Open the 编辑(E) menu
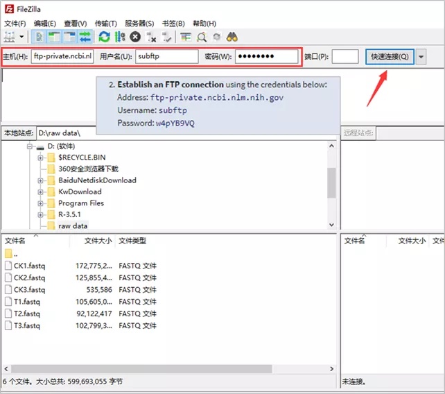 (x=45, y=24)
